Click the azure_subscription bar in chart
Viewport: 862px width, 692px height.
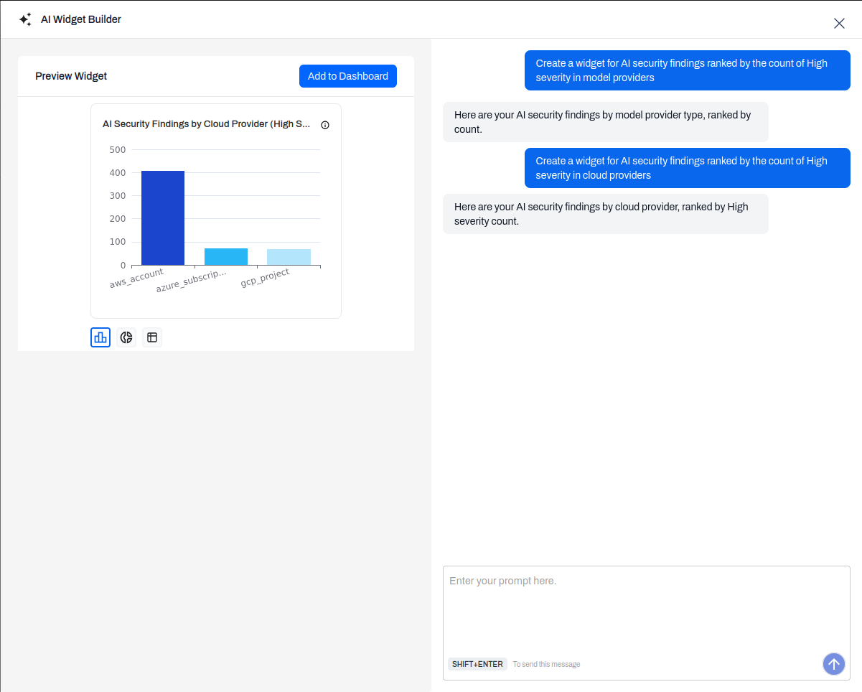point(226,257)
